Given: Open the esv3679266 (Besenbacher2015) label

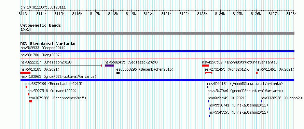Looking at the screenshot, I should 54,84.
